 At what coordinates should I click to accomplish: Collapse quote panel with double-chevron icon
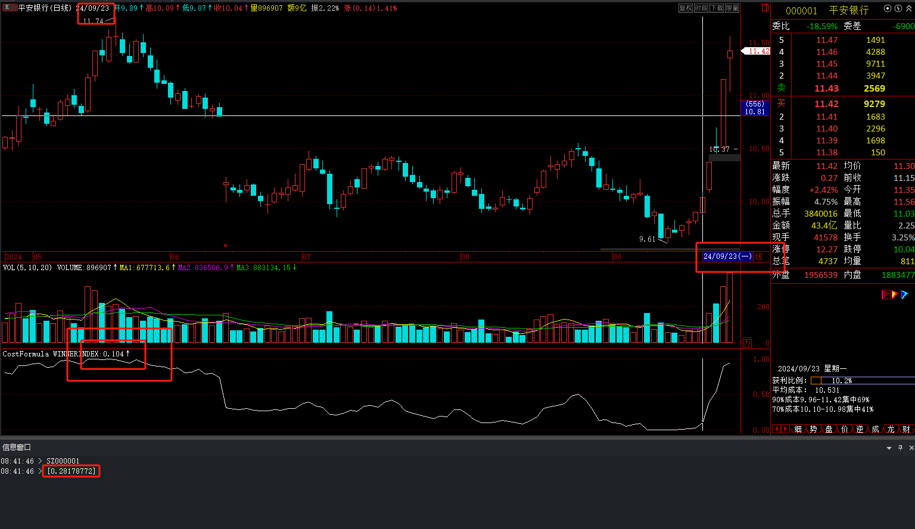click(x=908, y=8)
